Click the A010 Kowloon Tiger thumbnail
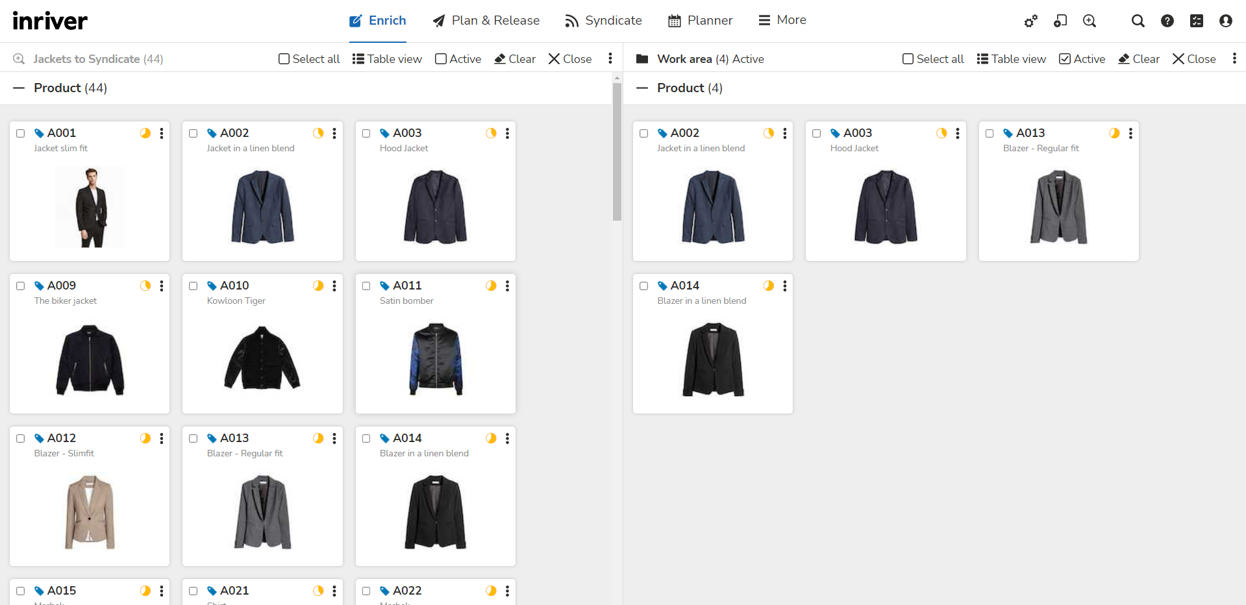Screen dimensions: 1246x605 tap(262, 358)
